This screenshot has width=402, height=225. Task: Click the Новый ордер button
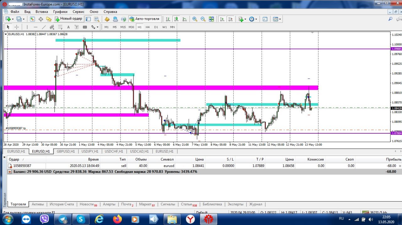68,19
